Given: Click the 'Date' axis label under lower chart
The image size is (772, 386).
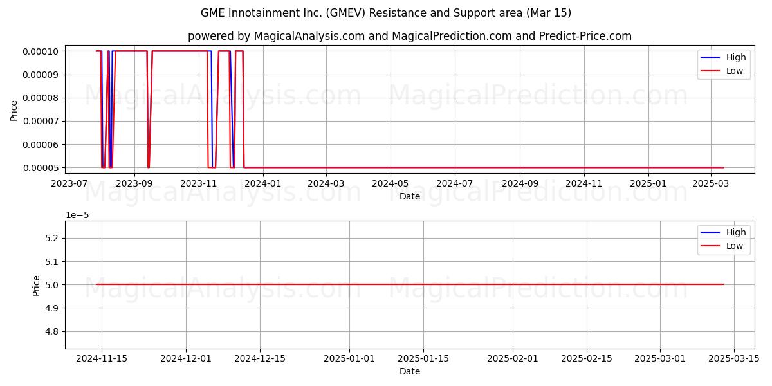Looking at the screenshot, I should coord(410,371).
